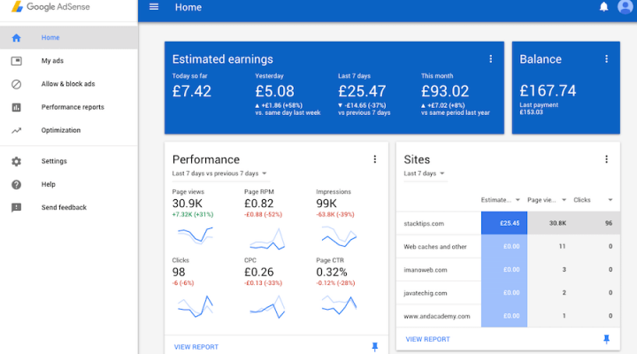Screen dimensions: 637x354
Task: Click the Help question mark icon
Action: [x=16, y=184]
